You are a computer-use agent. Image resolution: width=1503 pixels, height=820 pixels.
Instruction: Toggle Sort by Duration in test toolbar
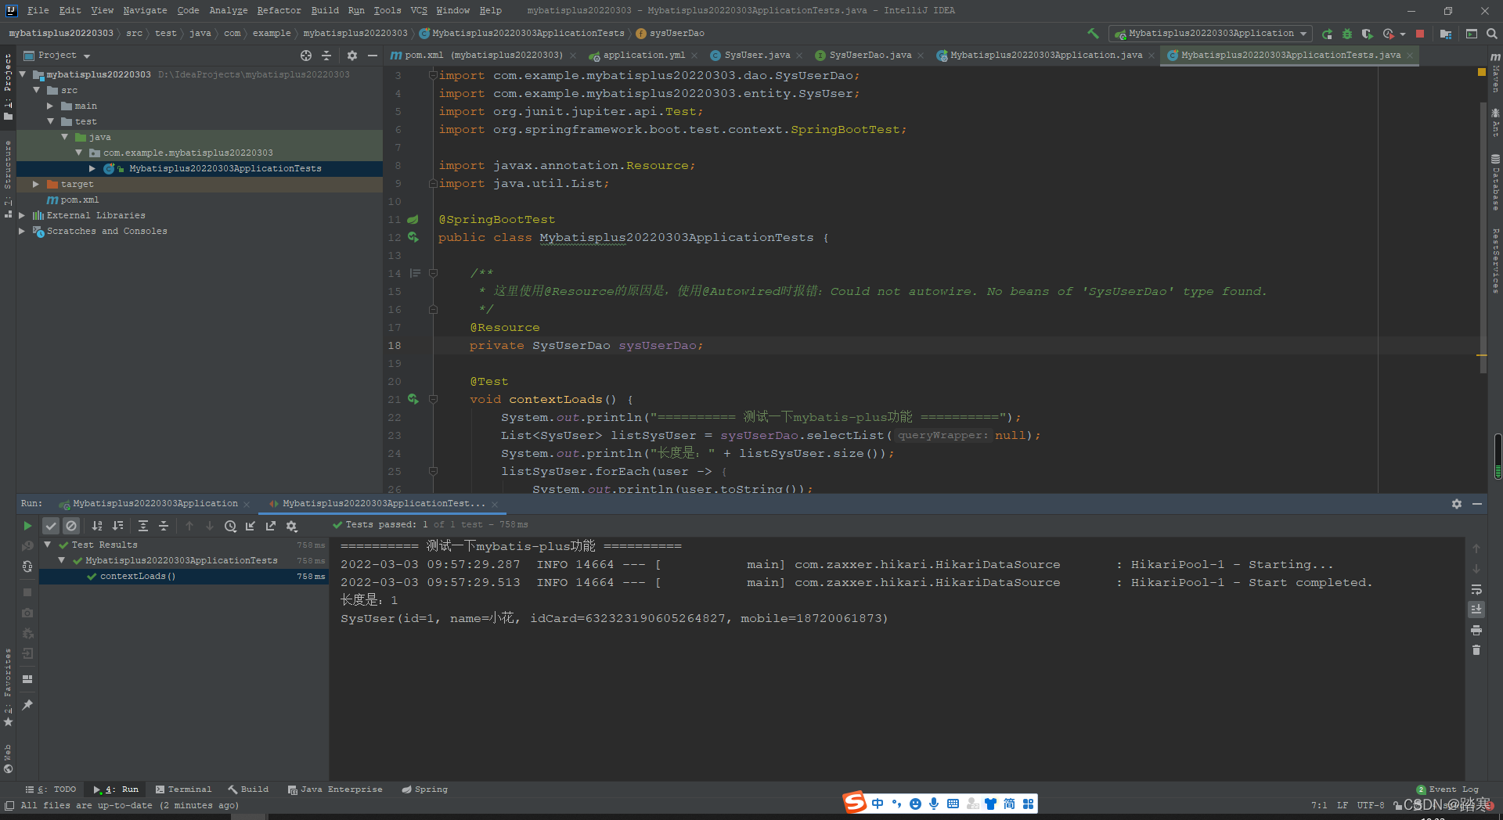[x=117, y=526]
